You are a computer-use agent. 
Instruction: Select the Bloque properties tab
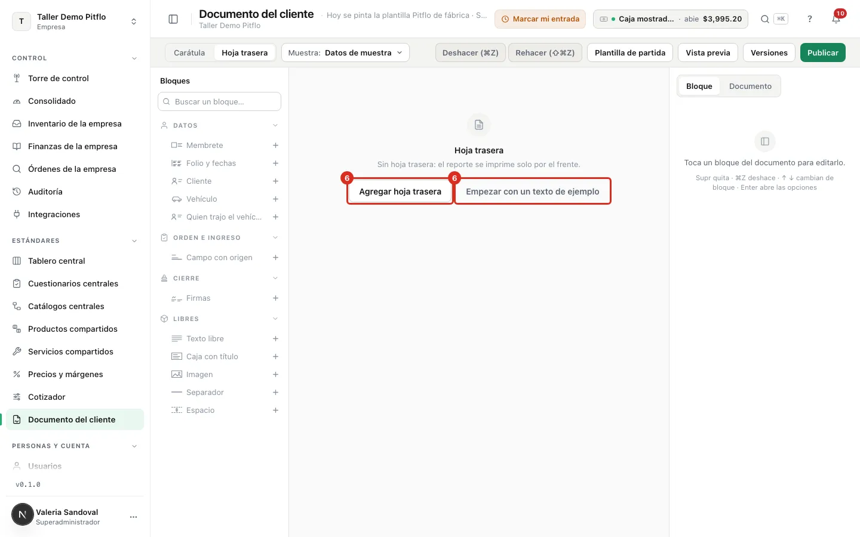699,86
